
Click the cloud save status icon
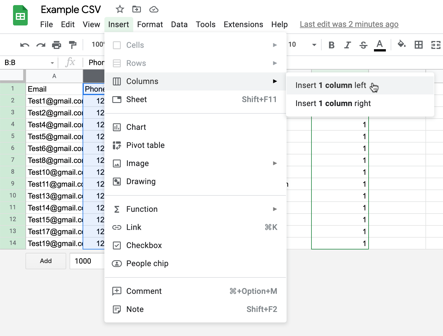pos(154,9)
